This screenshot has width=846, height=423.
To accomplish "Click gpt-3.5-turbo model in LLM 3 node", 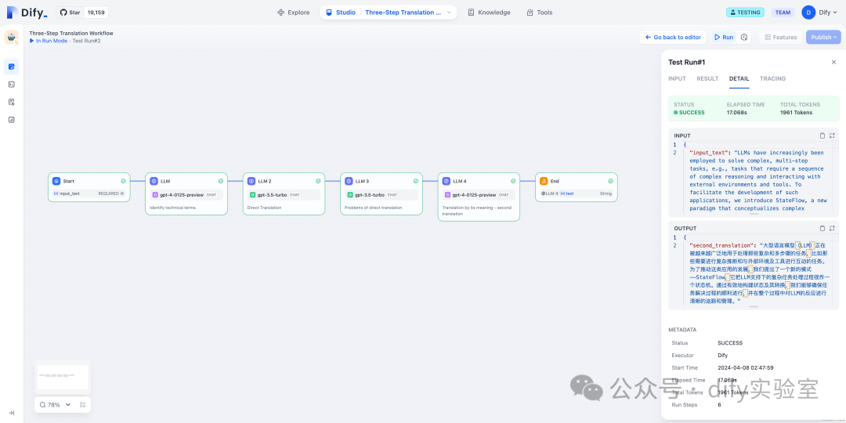I will click(x=381, y=195).
